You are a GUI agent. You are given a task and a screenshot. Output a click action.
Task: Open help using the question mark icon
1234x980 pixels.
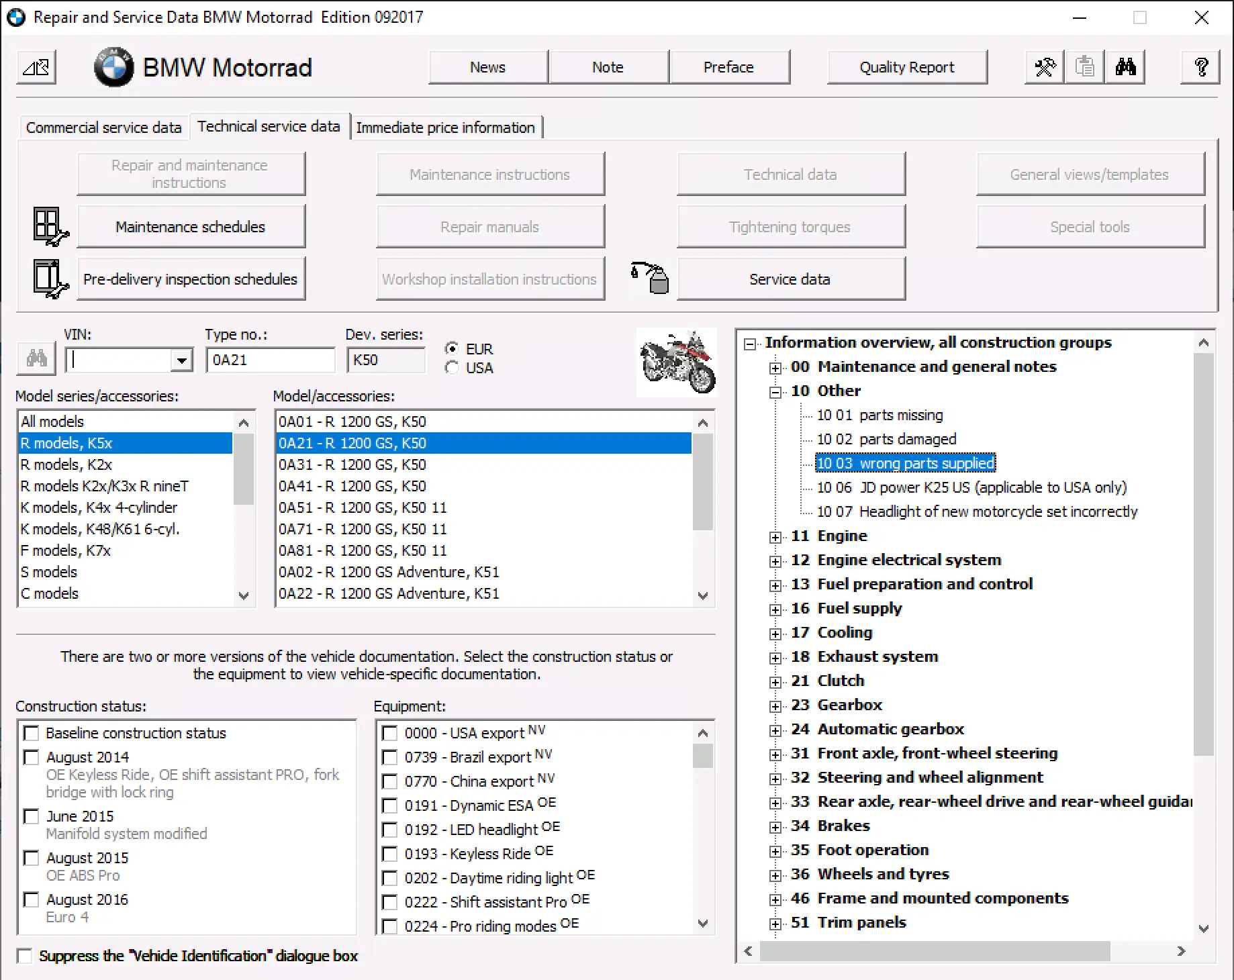tap(1200, 66)
